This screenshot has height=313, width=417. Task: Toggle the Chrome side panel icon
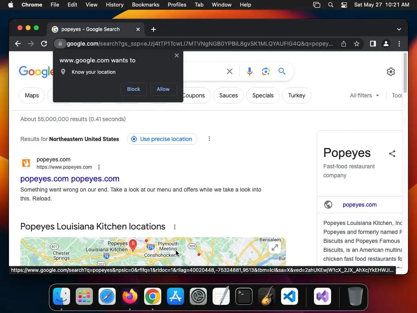tap(373, 44)
